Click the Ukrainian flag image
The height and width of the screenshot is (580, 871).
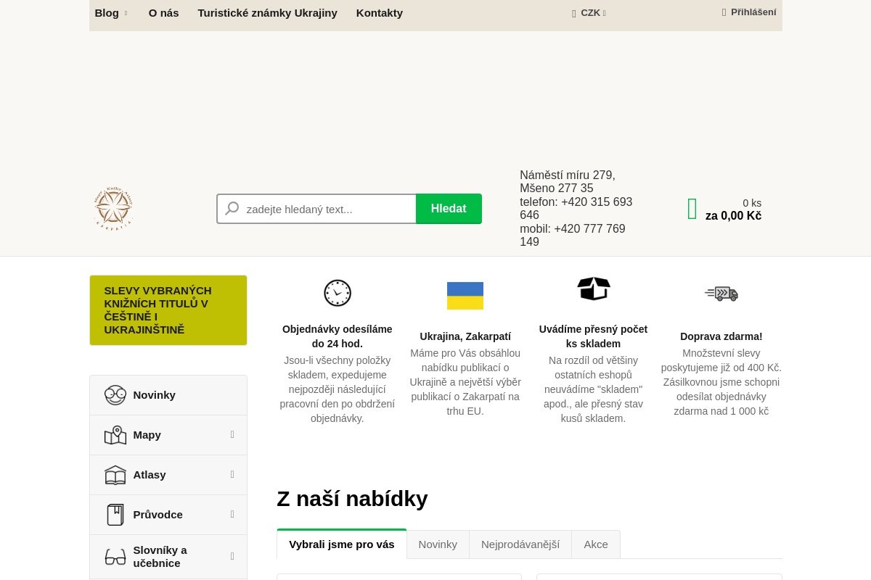point(465,296)
